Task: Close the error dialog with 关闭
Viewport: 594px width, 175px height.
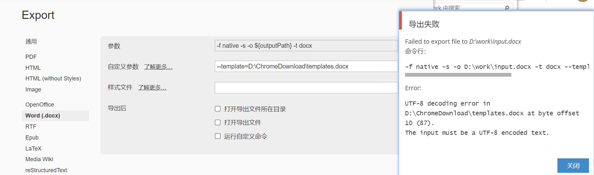Action: (x=573, y=166)
